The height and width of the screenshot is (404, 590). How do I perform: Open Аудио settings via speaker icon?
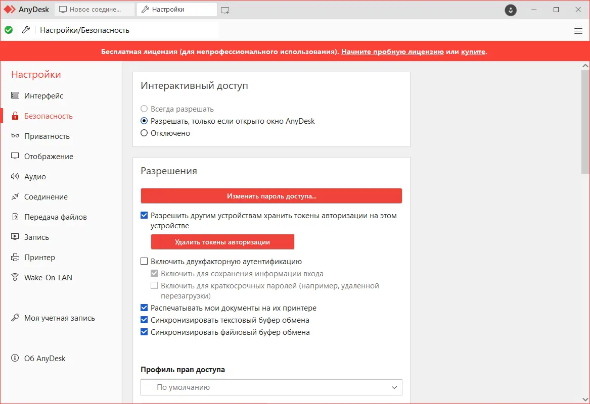(14, 176)
